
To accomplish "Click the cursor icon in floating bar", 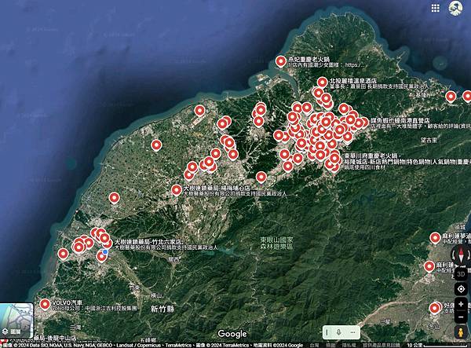I will pyautogui.click(x=327, y=332).
